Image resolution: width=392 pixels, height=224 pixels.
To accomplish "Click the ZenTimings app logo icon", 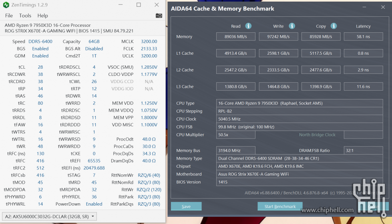I will (6, 5).
